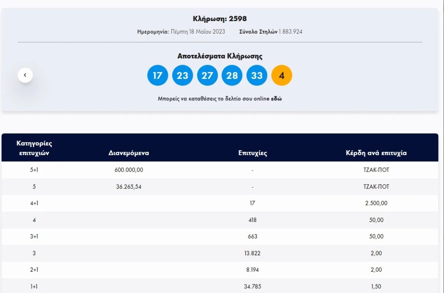Viewport: 444px width, 293px height.
Task: Click the 'Κέρδη ανά επιτυχία' column header
Action: click(376, 153)
